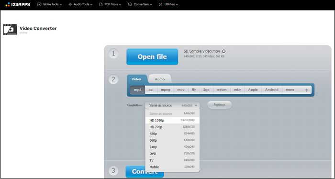
Task: Choose HD 1080p resolution
Action: pyautogui.click(x=172, y=120)
